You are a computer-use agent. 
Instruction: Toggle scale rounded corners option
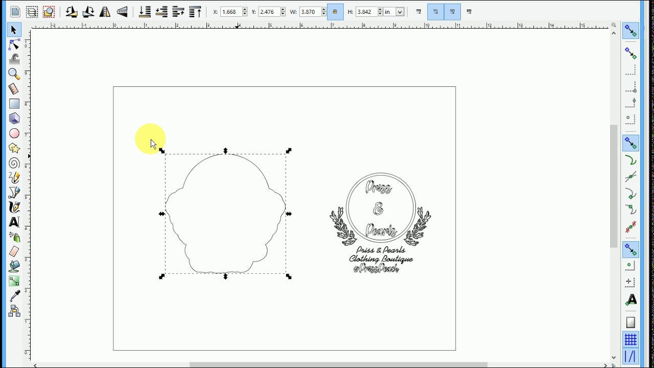point(436,12)
